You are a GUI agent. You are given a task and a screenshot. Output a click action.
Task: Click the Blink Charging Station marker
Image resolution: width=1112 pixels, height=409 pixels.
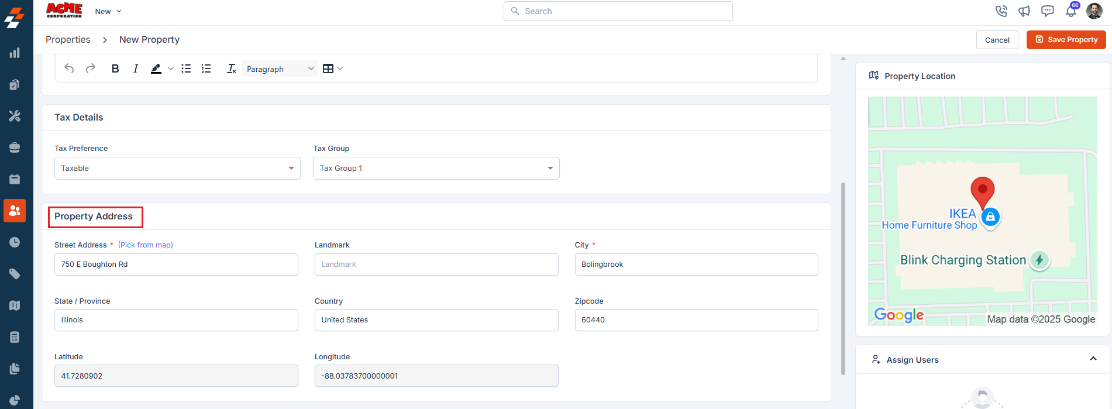click(1039, 260)
